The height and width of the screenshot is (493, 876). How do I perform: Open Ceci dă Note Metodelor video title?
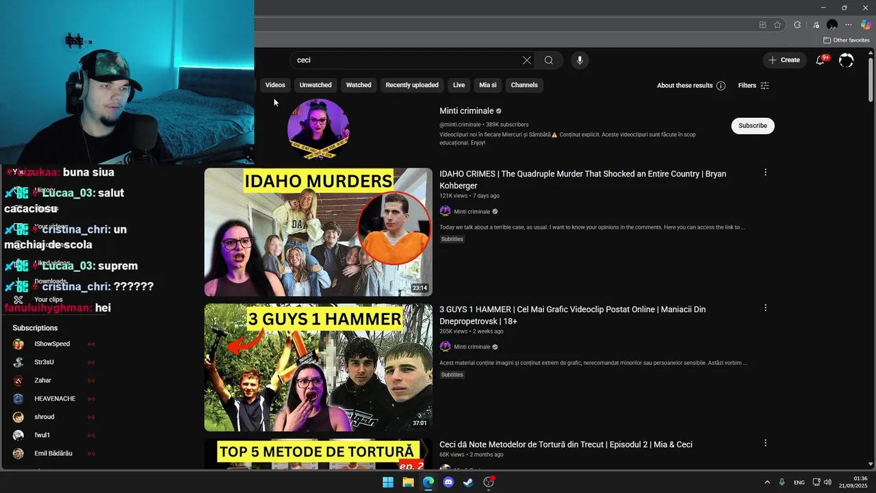click(x=566, y=444)
